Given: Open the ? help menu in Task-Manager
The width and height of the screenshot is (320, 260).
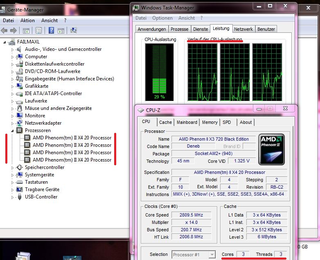Looking at the screenshot, I should pos(201,18).
